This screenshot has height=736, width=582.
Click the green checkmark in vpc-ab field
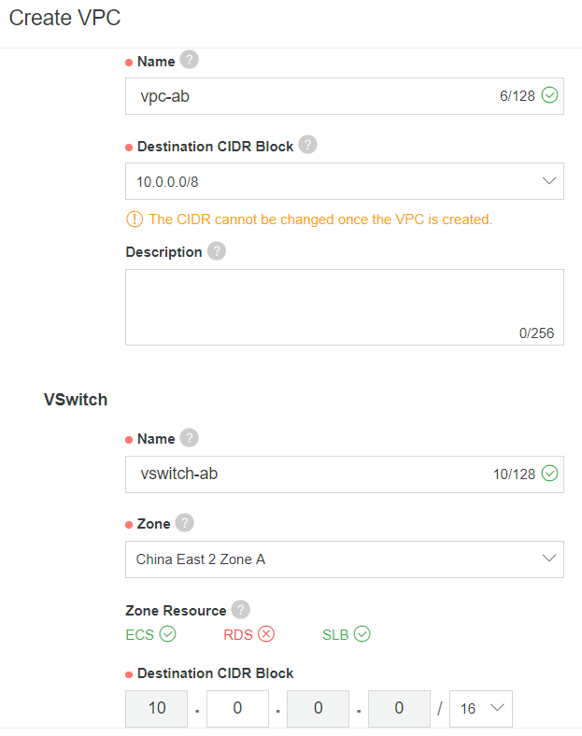coord(549,95)
